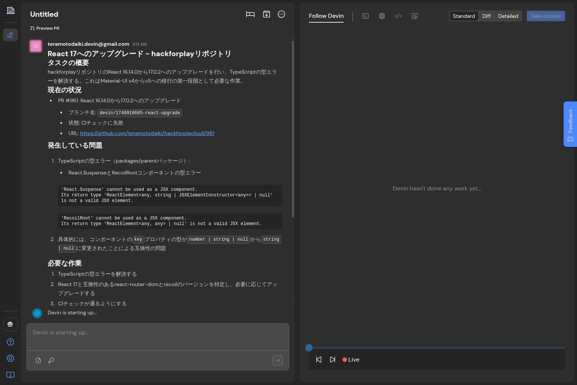Image resolution: width=577 pixels, height=385 pixels.
Task: Click the '必要な作業' heading
Action: (64, 263)
